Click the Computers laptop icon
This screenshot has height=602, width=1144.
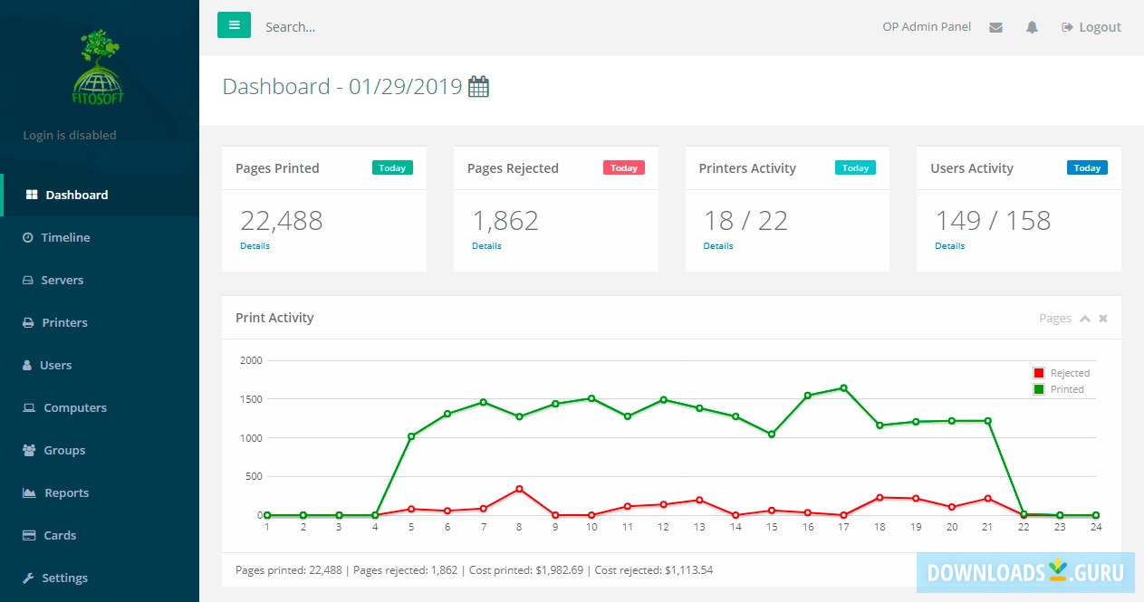29,407
